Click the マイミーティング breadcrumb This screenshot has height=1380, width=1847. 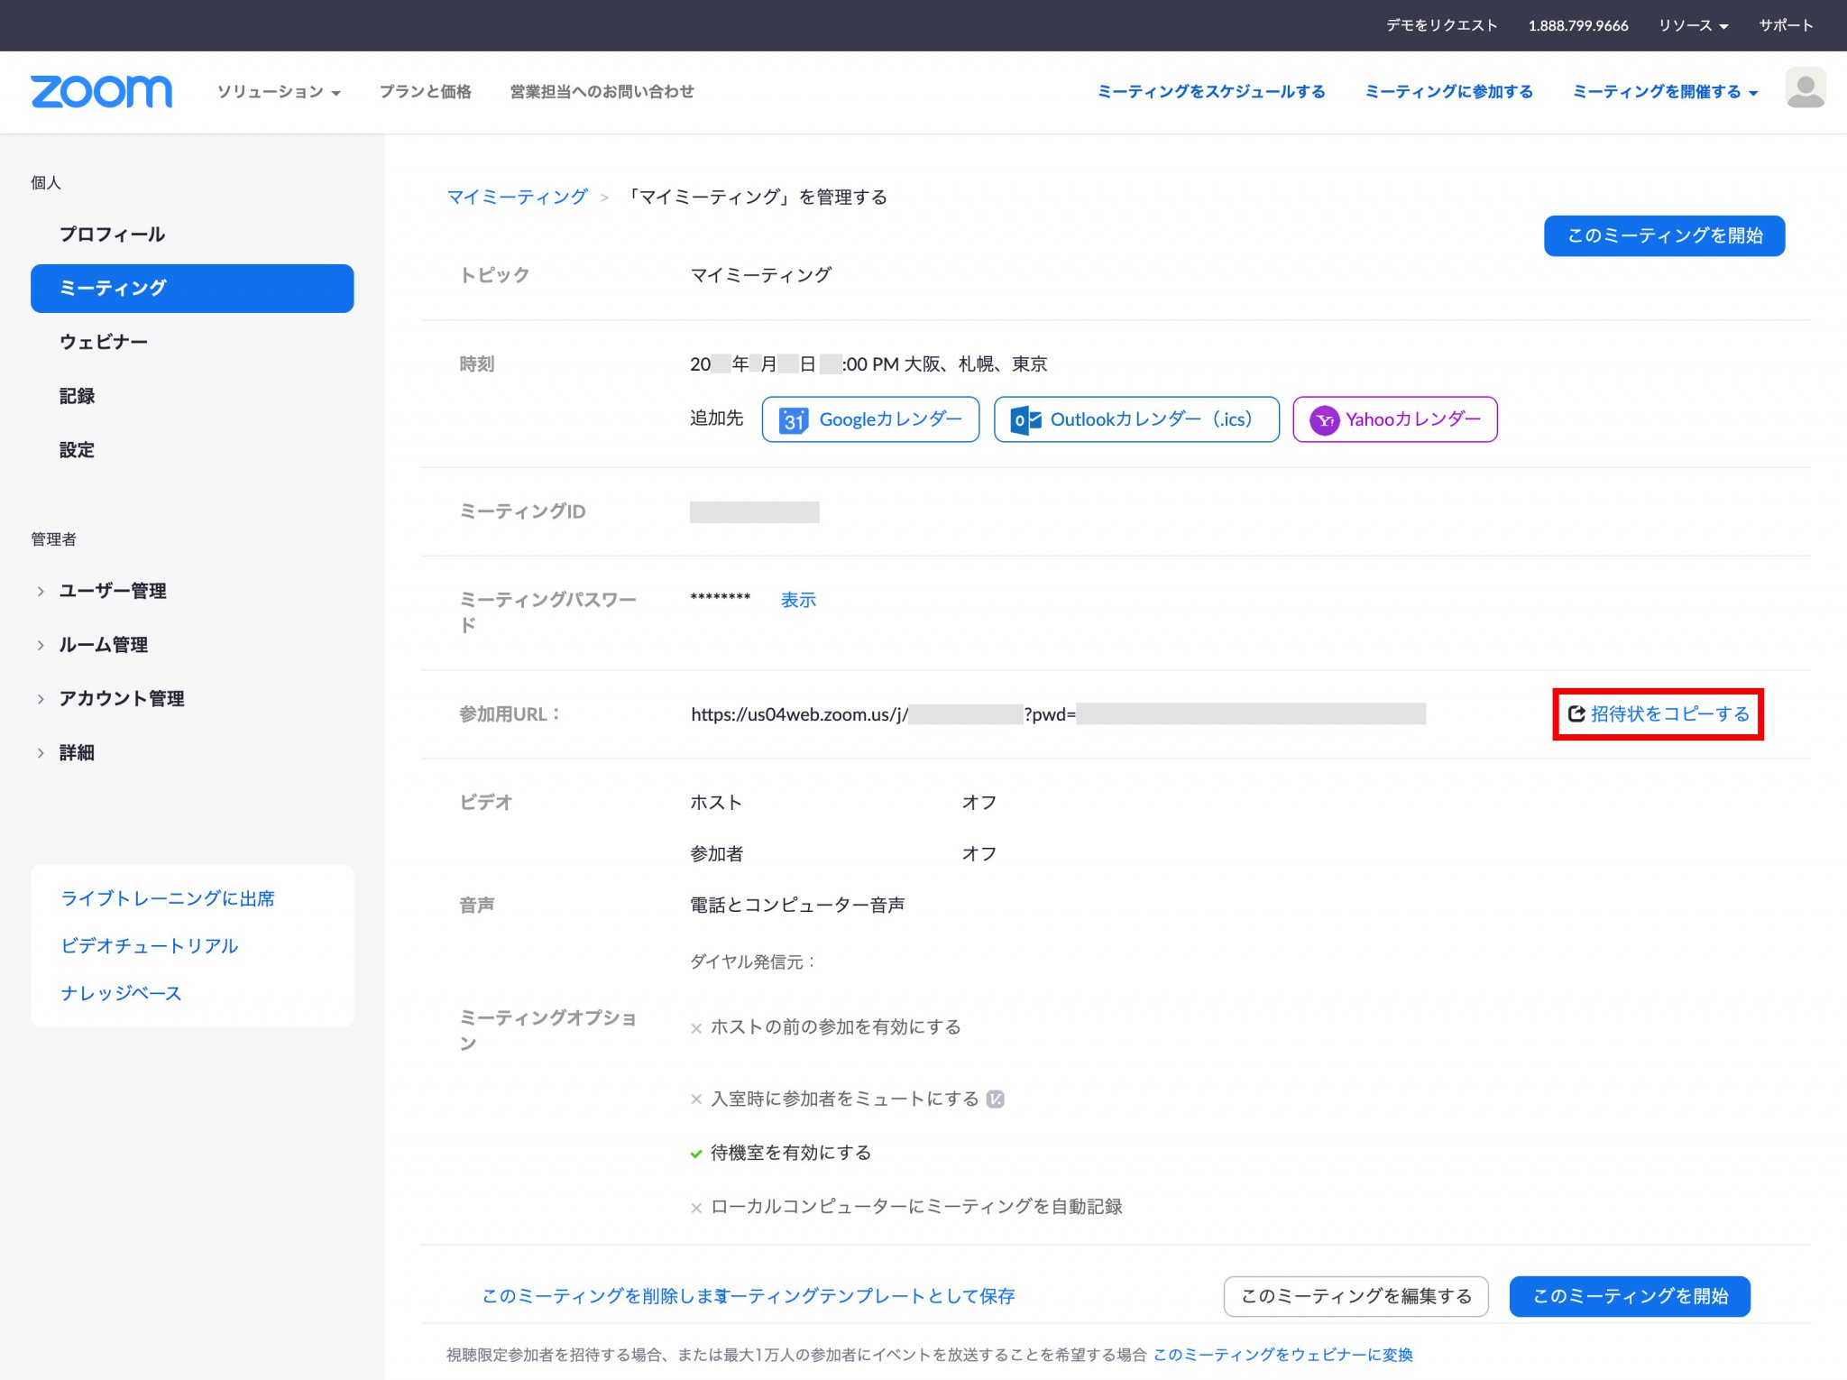[518, 197]
